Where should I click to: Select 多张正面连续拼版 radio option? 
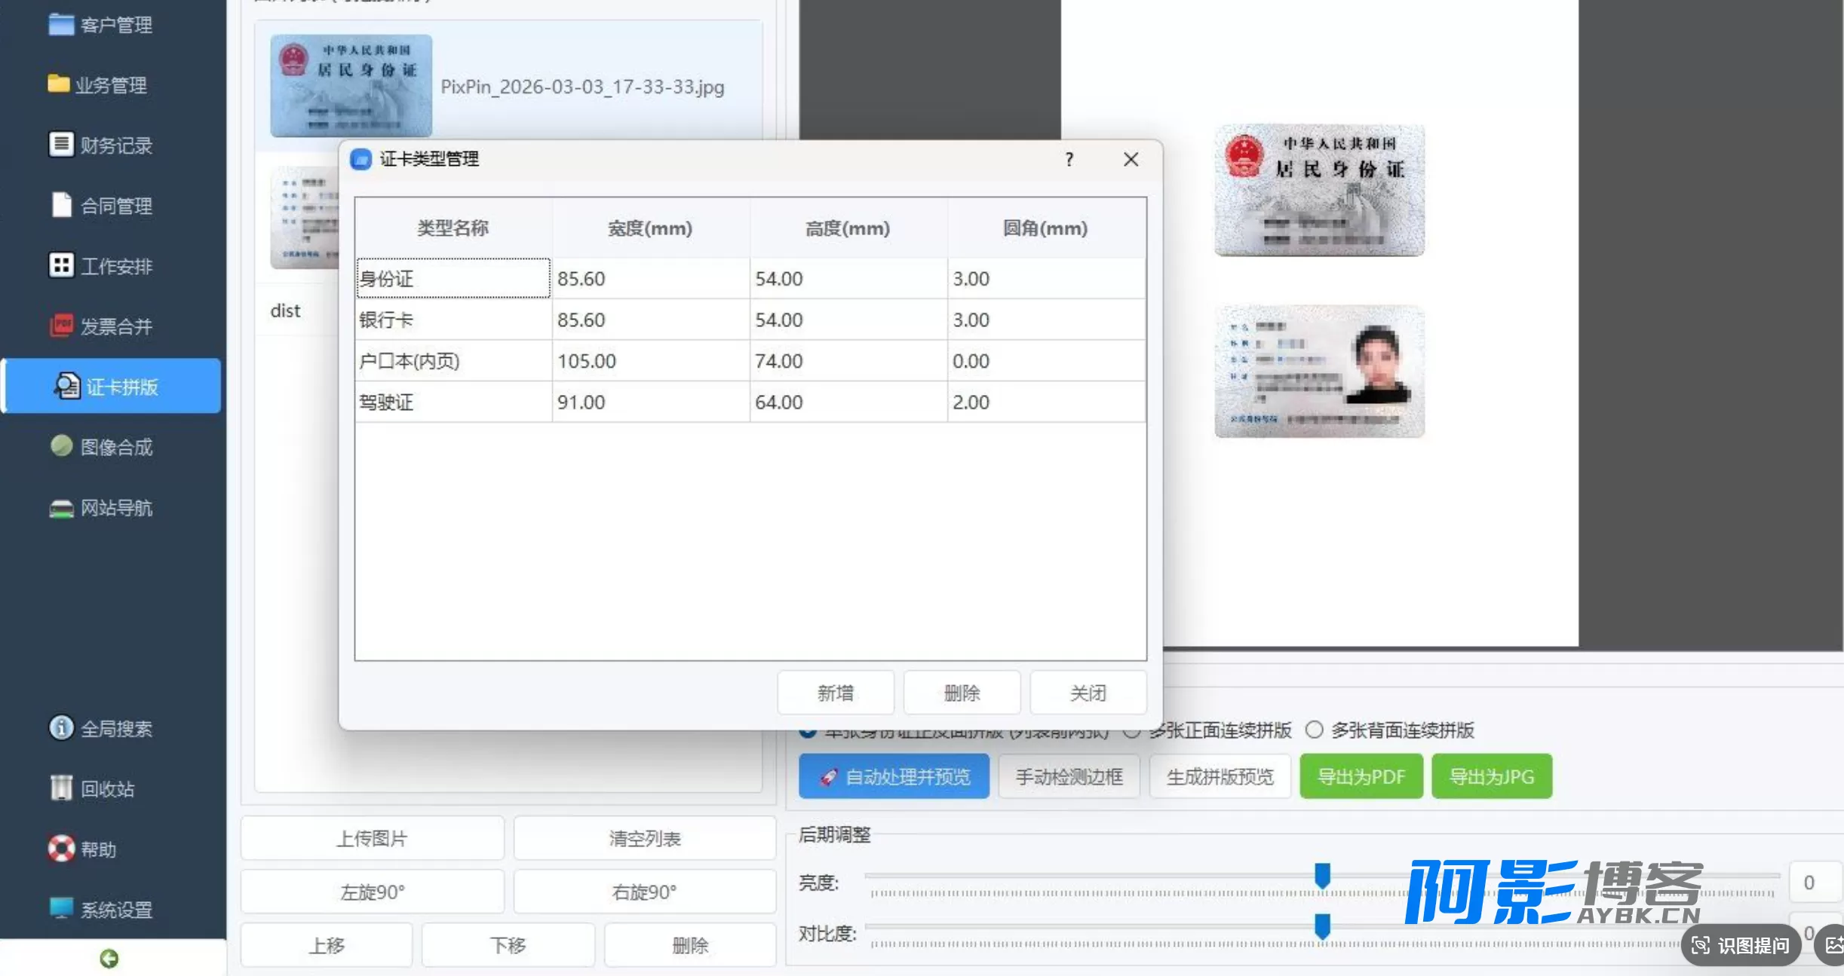click(1131, 730)
